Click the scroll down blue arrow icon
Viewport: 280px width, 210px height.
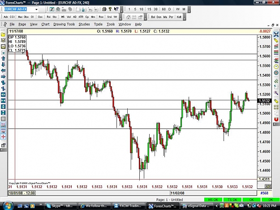pyautogui.click(x=3, y=64)
